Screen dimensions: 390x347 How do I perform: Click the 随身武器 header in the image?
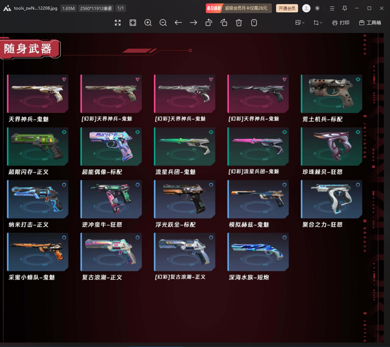(30, 49)
